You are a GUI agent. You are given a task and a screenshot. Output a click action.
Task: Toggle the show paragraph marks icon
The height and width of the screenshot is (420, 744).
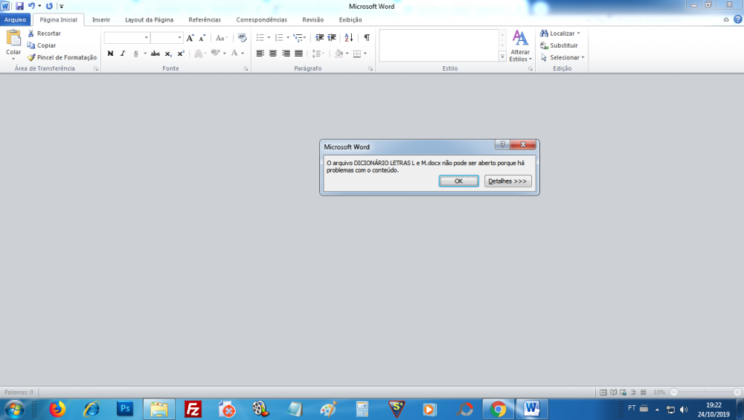pos(367,37)
